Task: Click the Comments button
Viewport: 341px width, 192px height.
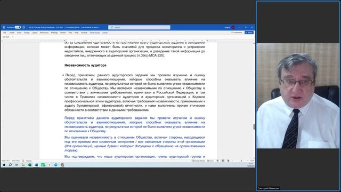Action: [237, 33]
